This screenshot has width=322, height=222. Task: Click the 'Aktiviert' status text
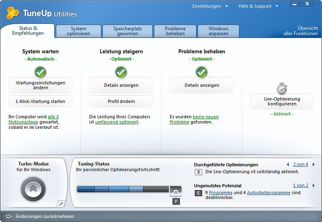[282, 114]
